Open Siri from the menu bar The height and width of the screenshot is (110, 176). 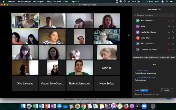coord(163,2)
